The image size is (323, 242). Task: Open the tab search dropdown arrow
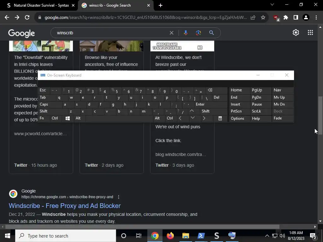272,4
